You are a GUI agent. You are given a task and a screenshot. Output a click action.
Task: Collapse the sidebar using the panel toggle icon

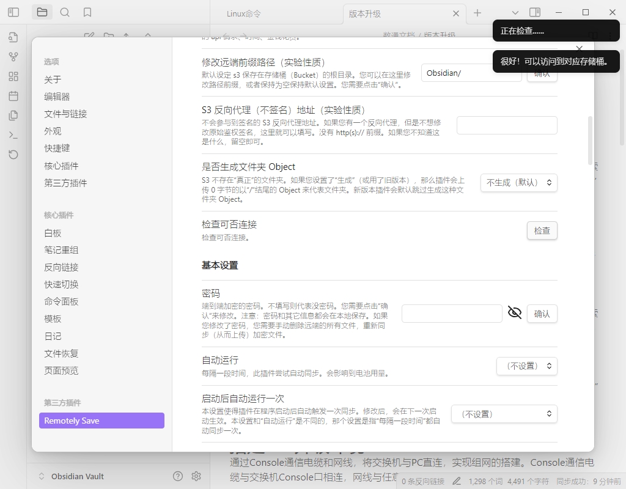(x=13, y=12)
